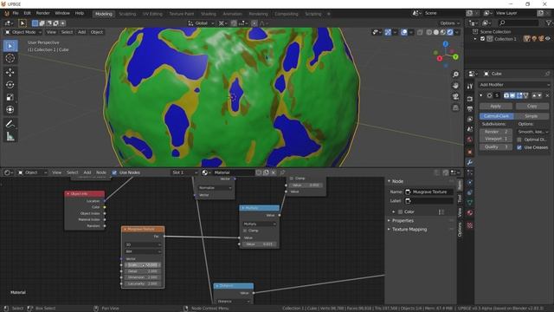
Task: Toggle the Use Nodes checkbox
Action: (114, 172)
